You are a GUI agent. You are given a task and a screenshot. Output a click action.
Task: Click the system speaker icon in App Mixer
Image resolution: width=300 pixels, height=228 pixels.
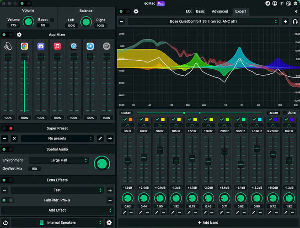click(x=8, y=46)
